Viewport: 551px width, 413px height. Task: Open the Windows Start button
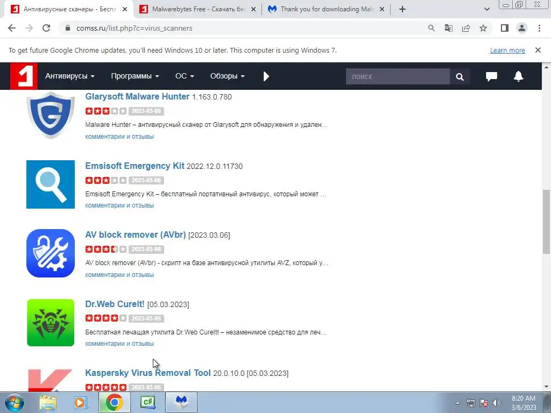[14, 402]
